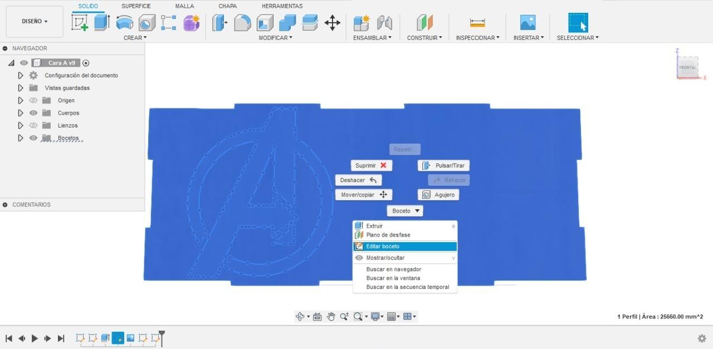Screen dimensions: 713x349
Task: Choose Mostrar/ocultar in the context menu
Action: (405, 258)
